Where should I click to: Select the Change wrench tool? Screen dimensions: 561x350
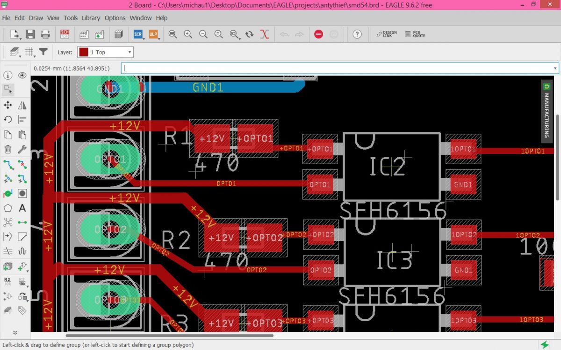coord(22,149)
